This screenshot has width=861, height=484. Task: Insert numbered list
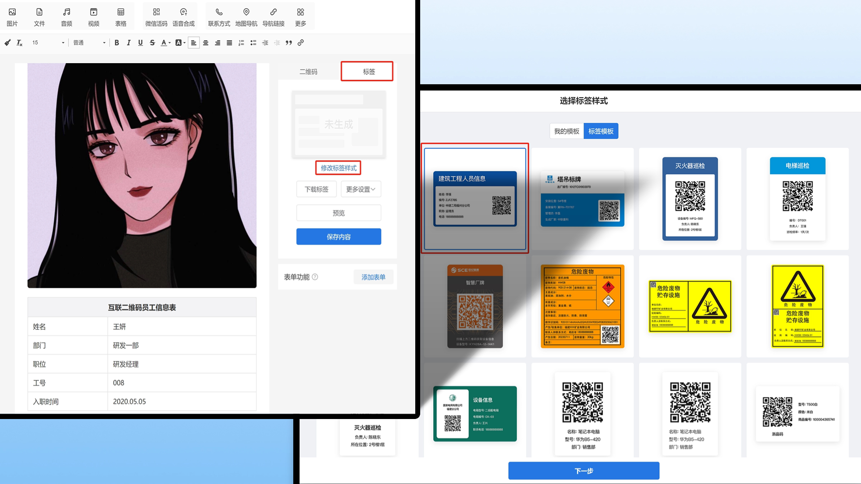(241, 43)
